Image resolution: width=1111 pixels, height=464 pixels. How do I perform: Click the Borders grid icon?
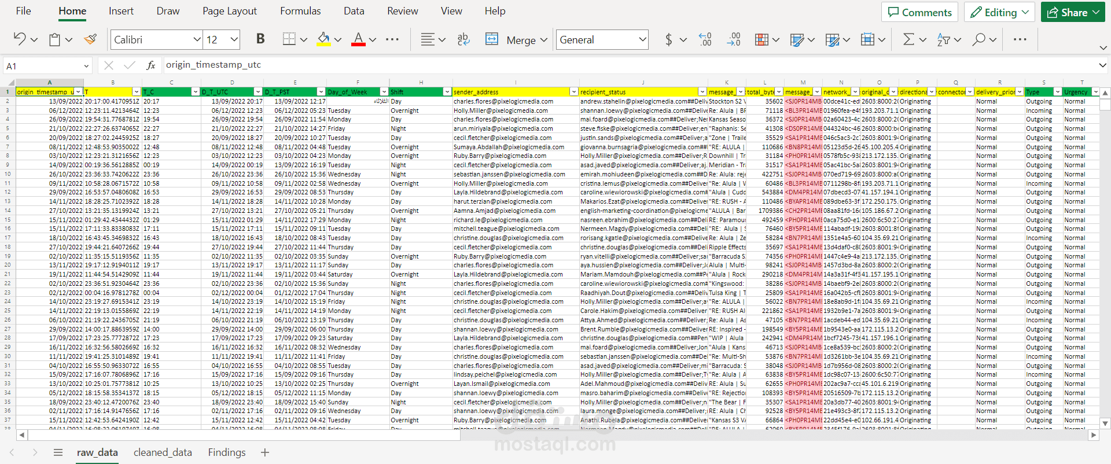coord(289,39)
